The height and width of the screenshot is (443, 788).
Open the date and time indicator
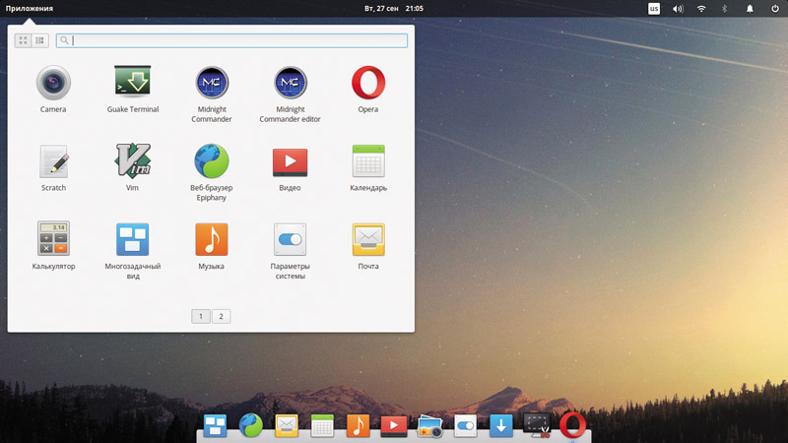click(394, 8)
